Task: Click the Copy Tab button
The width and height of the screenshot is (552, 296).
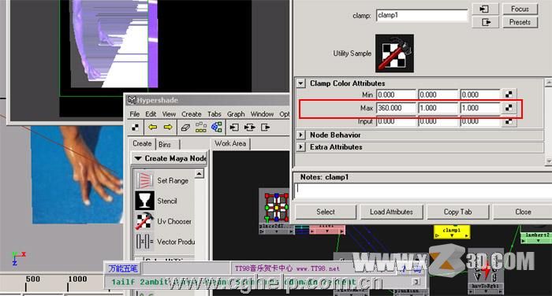Action: coord(457,212)
